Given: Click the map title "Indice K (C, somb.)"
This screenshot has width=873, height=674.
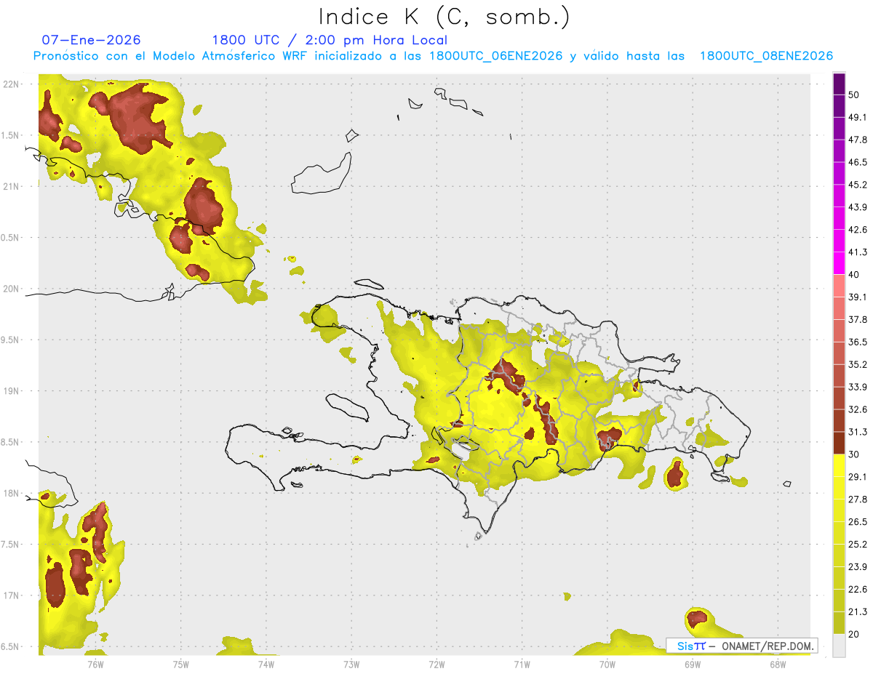Looking at the screenshot, I should pyautogui.click(x=445, y=16).
